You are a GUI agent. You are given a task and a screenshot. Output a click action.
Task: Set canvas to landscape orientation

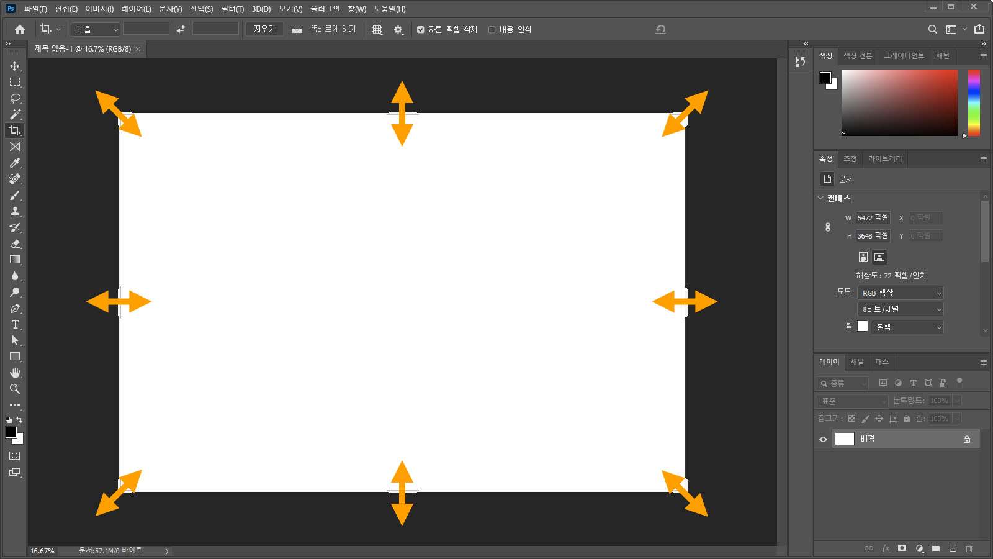pyautogui.click(x=879, y=257)
